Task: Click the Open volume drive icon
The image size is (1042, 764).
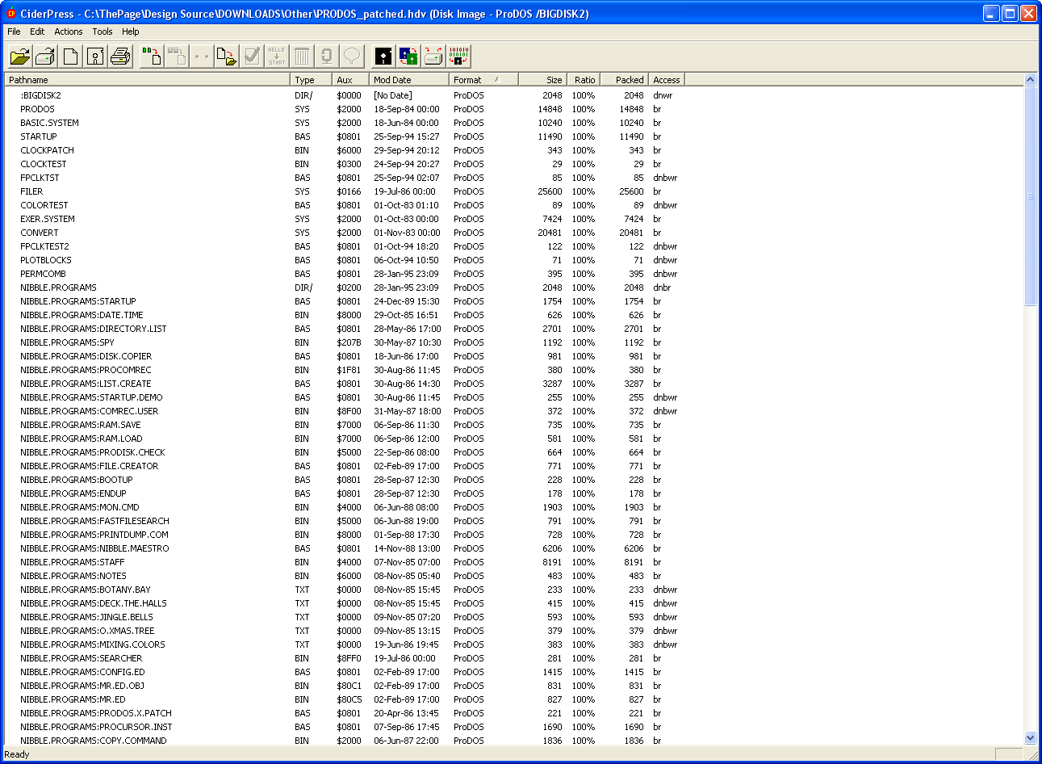Action: pos(45,56)
